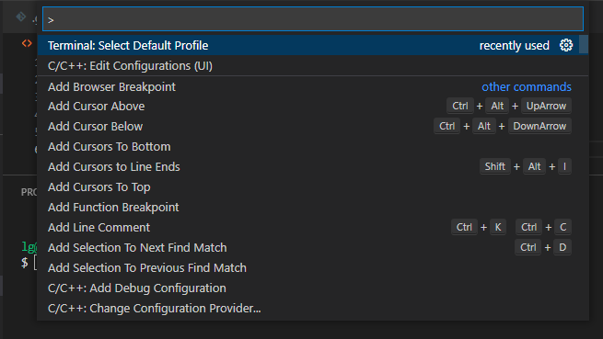
Task: Click the diamond icon in top-left tab
Action: click(21, 17)
